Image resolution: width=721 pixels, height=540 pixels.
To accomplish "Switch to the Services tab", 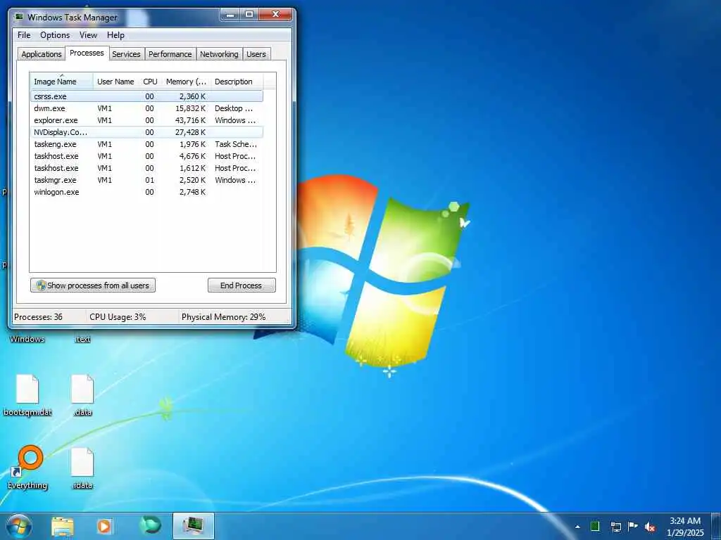I will (127, 54).
